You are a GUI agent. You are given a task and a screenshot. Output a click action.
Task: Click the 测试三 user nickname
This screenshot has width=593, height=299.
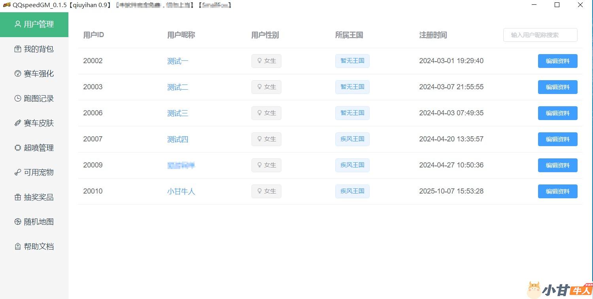click(x=178, y=113)
